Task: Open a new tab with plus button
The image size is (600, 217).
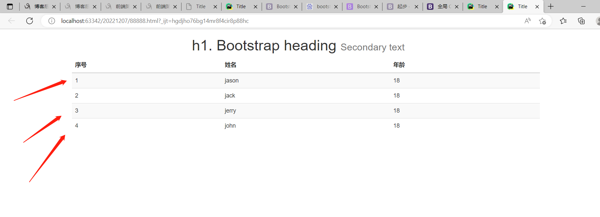Action: (x=551, y=7)
